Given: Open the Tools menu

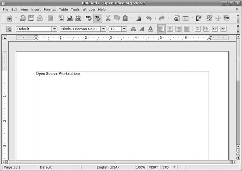Looking at the screenshot, I should (75, 9).
